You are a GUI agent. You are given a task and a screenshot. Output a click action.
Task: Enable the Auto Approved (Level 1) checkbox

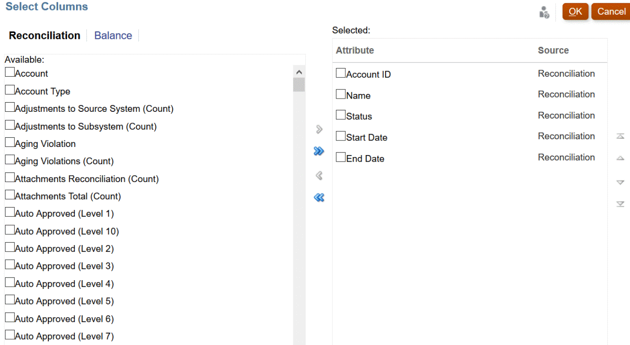point(10,213)
